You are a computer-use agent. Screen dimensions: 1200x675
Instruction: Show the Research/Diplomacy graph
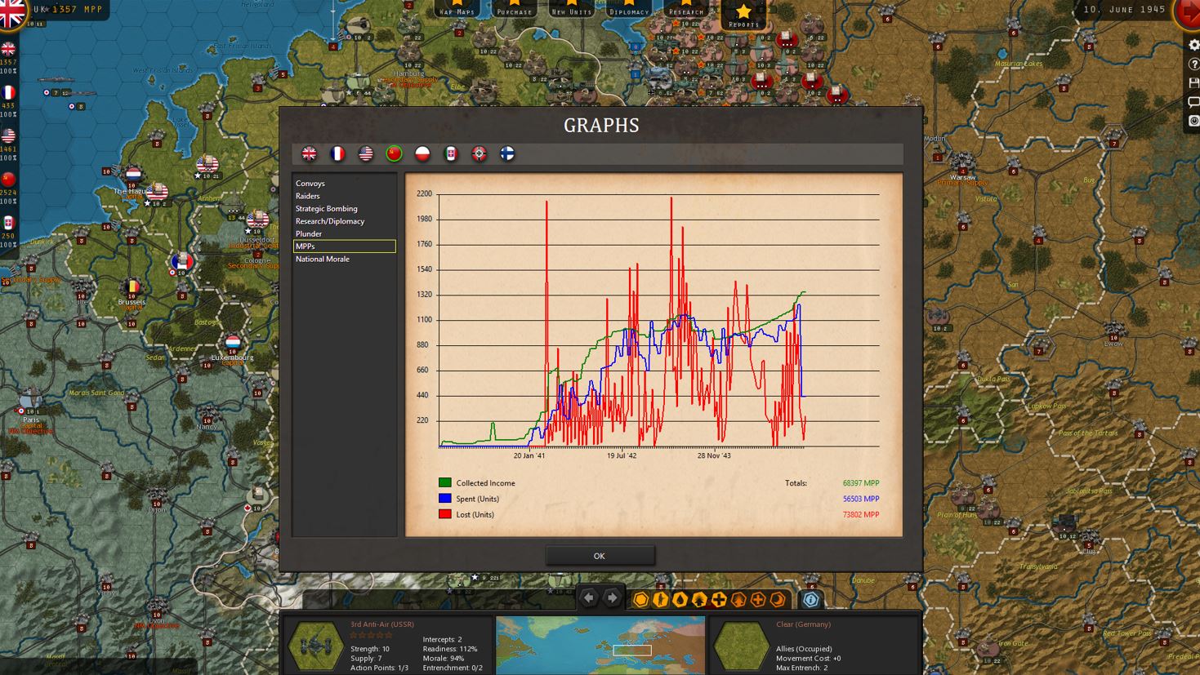point(344,221)
